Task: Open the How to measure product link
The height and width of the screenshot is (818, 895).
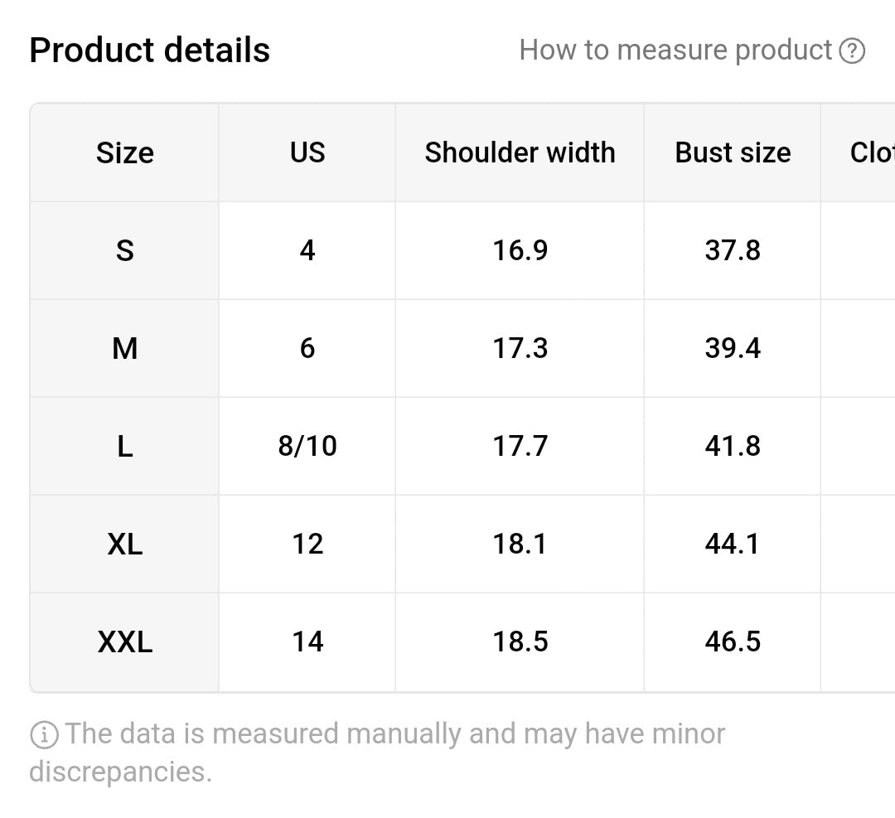Action: (675, 51)
